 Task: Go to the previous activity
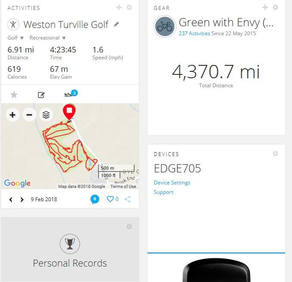(x=11, y=199)
